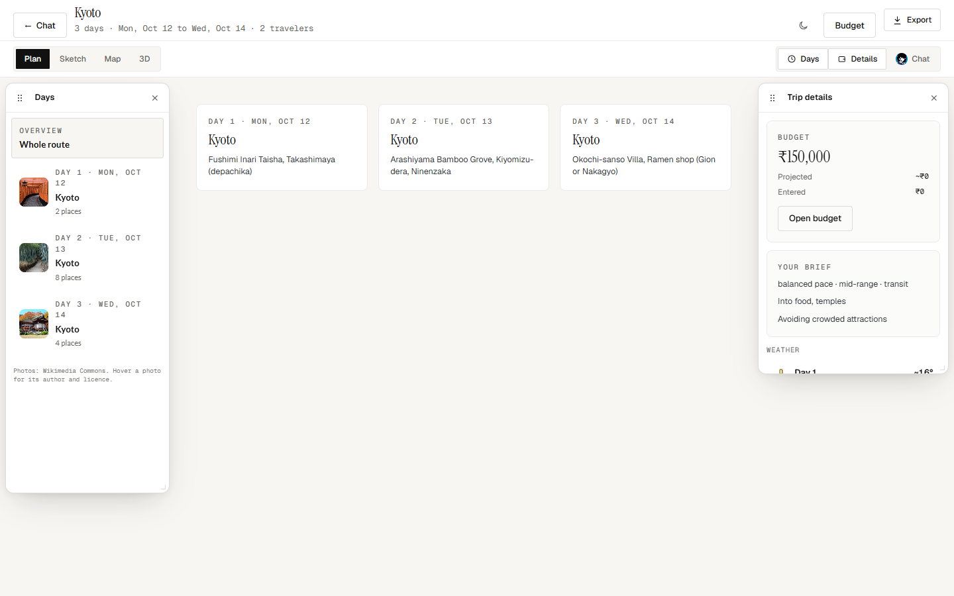Toggle the Days panel button
The height and width of the screenshot is (596, 954).
click(803, 59)
